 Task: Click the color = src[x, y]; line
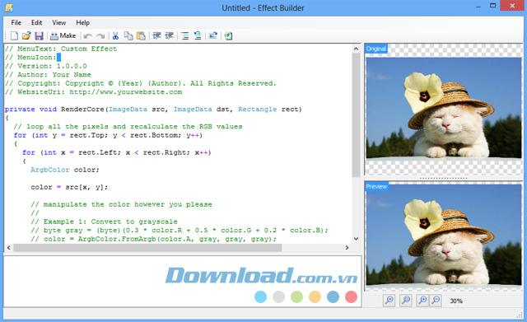tap(69, 187)
